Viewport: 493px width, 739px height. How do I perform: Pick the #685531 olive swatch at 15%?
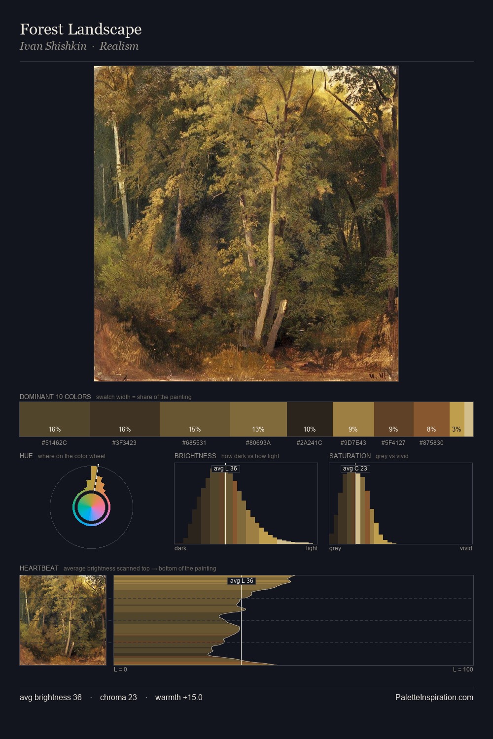(195, 419)
